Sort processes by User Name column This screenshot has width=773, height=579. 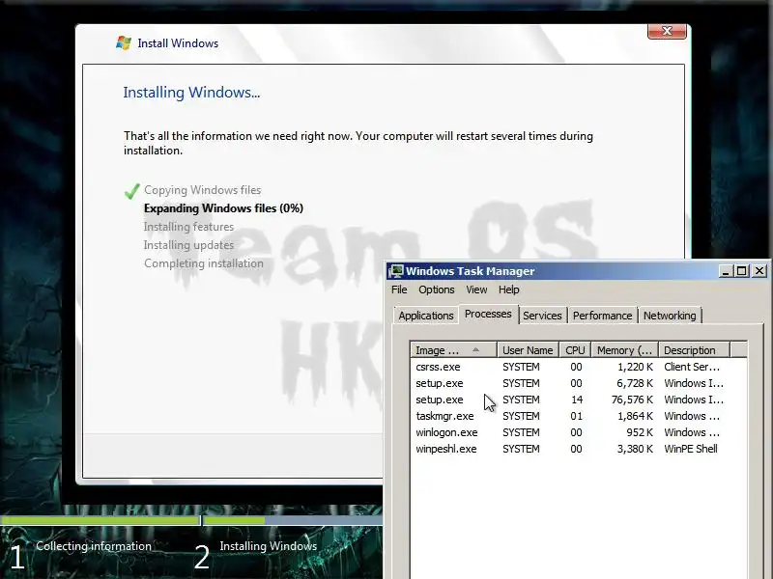pyautogui.click(x=528, y=350)
